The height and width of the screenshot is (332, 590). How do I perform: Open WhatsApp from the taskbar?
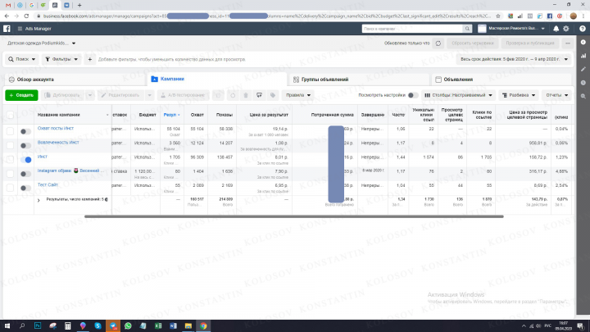[128, 325]
